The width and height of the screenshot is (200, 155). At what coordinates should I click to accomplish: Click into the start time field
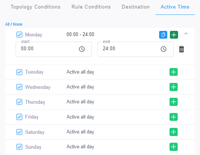point(54,49)
